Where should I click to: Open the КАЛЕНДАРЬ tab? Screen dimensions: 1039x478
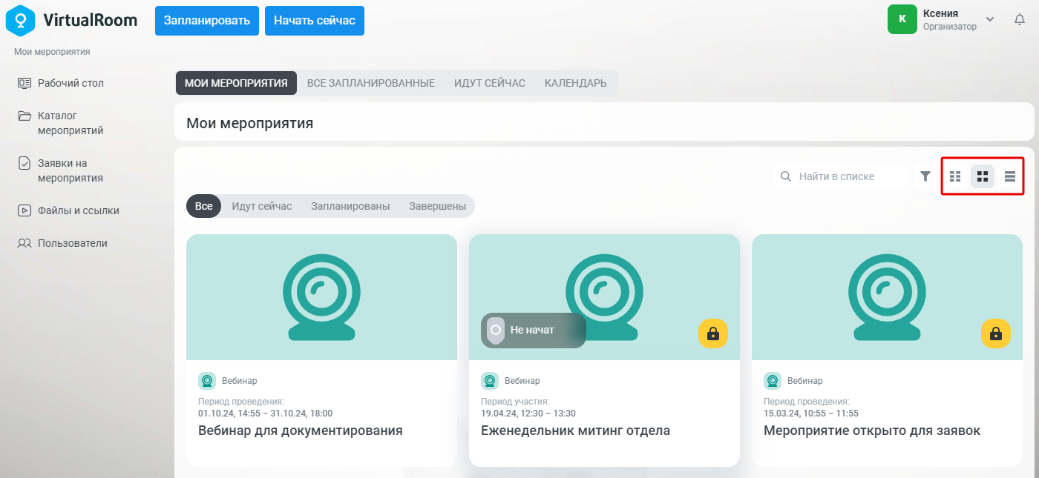click(576, 83)
